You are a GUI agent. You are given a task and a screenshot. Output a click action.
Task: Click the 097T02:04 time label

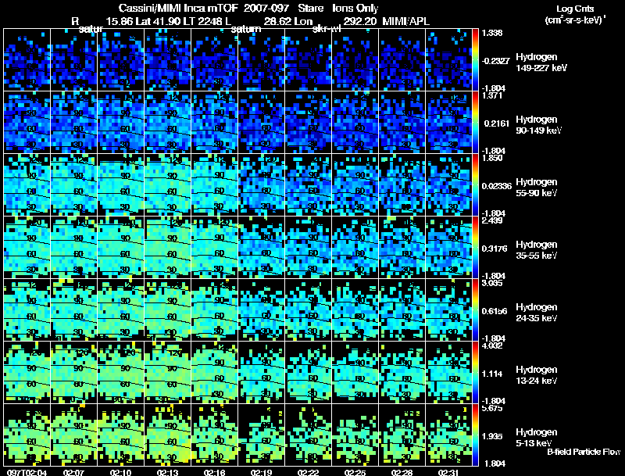[27, 473]
